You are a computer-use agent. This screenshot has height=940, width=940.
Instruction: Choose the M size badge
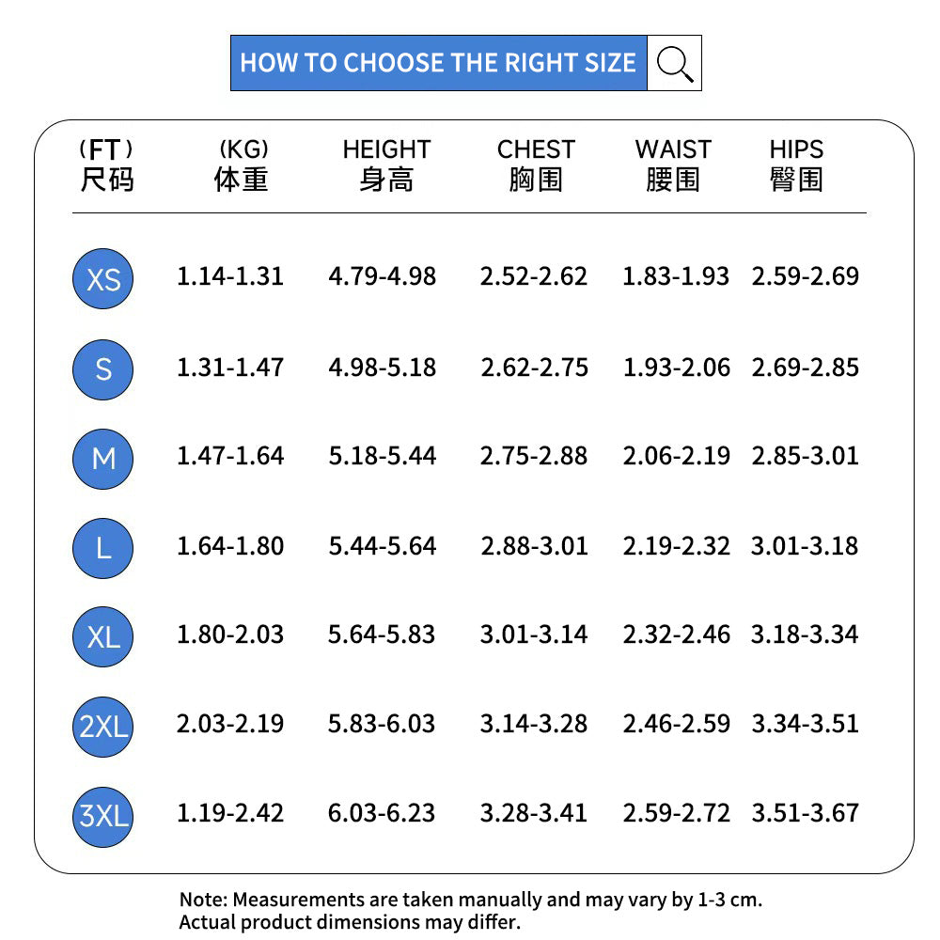103,458
